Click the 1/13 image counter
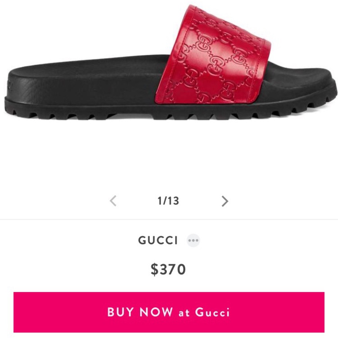Viewport: 338px width, 338px height. [168, 201]
